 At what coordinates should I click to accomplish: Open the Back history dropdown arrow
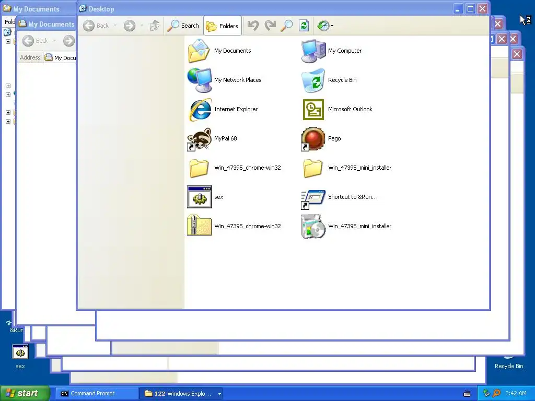(x=115, y=26)
